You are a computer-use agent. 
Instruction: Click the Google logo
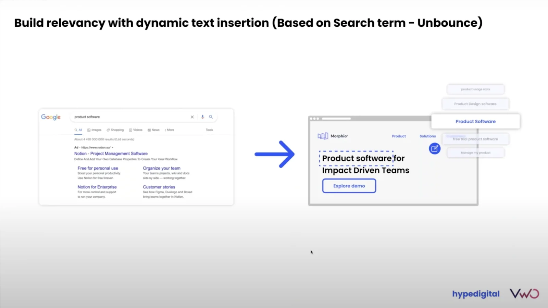click(x=51, y=117)
